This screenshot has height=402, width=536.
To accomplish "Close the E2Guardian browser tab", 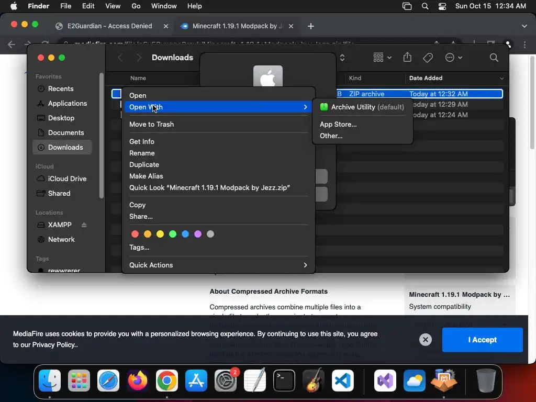I will (x=166, y=26).
